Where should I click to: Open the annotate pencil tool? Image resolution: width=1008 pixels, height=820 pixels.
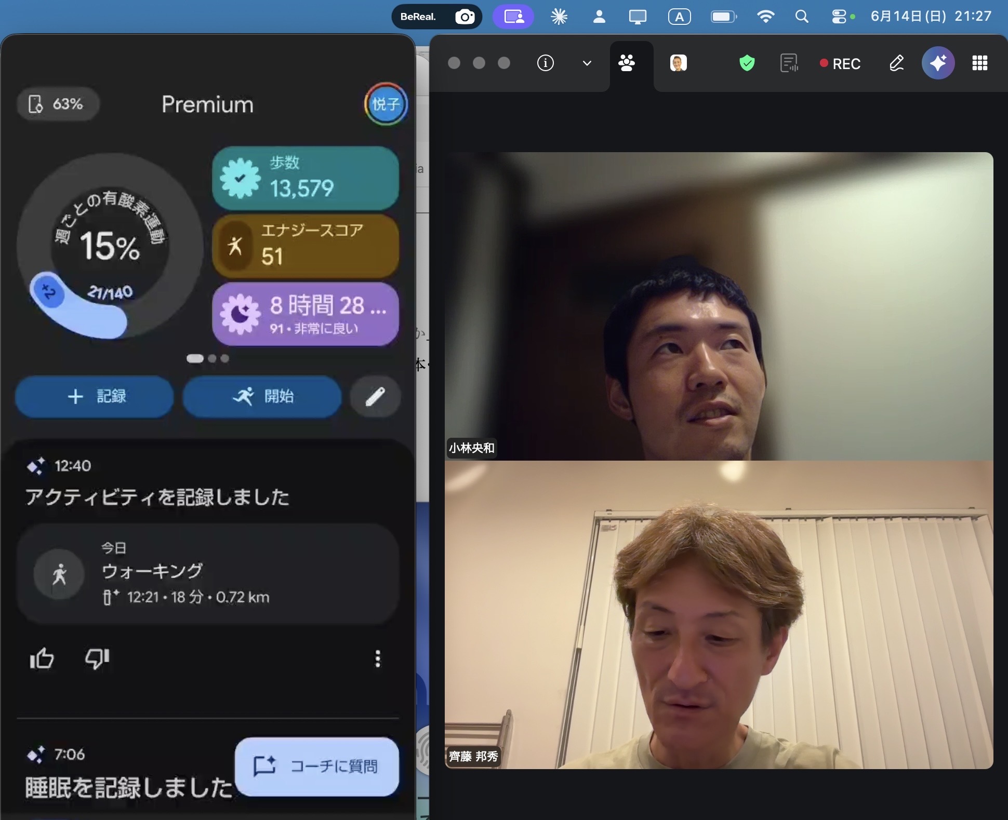click(x=896, y=63)
